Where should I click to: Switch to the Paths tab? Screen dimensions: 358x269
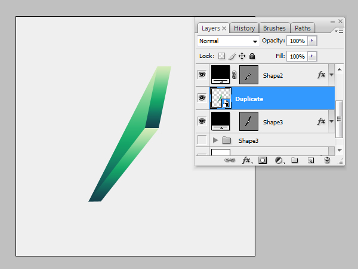point(303,28)
